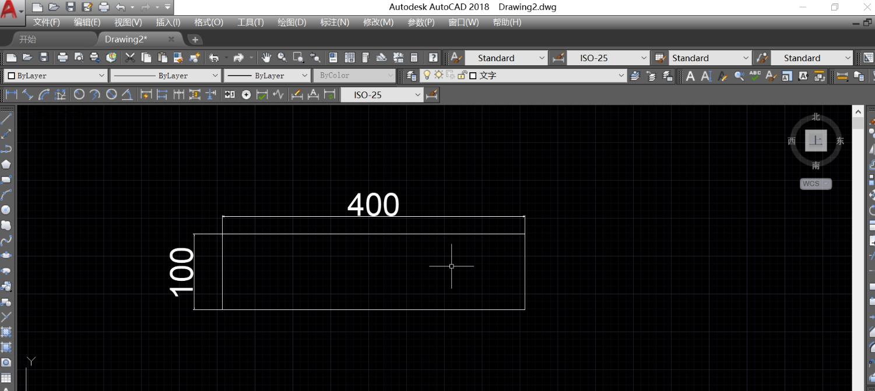The image size is (875, 391).
Task: Open the table style Standard dropdown
Action: click(710, 58)
